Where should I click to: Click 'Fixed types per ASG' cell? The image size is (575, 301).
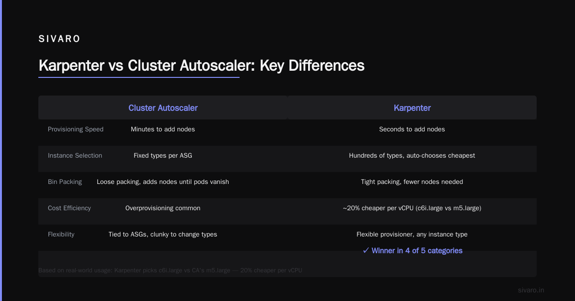[x=163, y=156]
